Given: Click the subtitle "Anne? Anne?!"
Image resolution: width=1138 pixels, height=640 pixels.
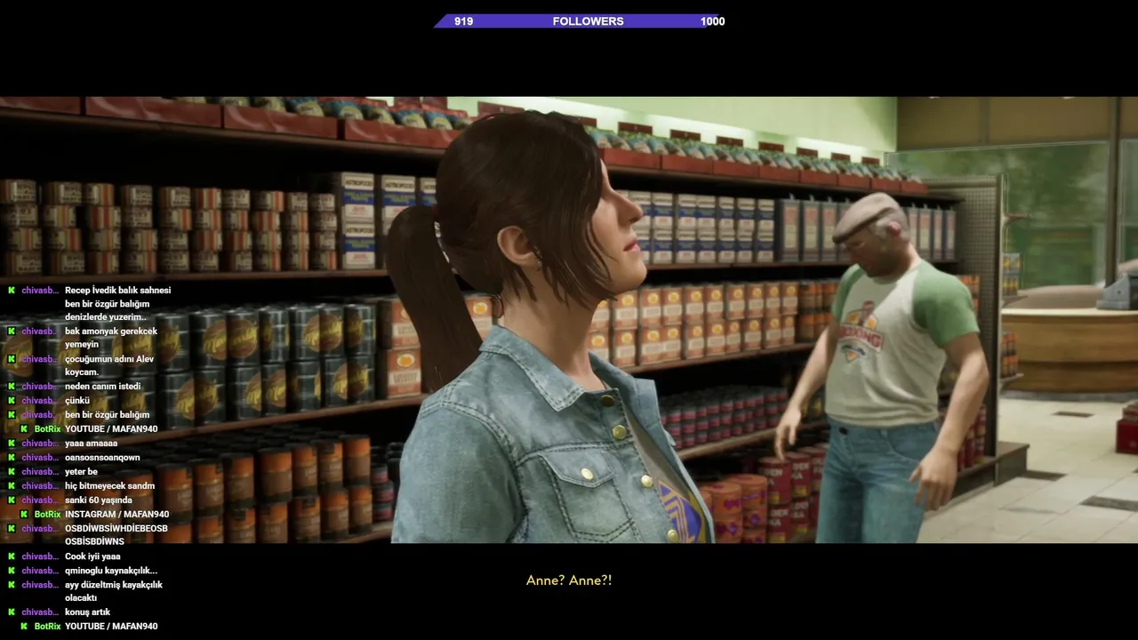Looking at the screenshot, I should (569, 580).
